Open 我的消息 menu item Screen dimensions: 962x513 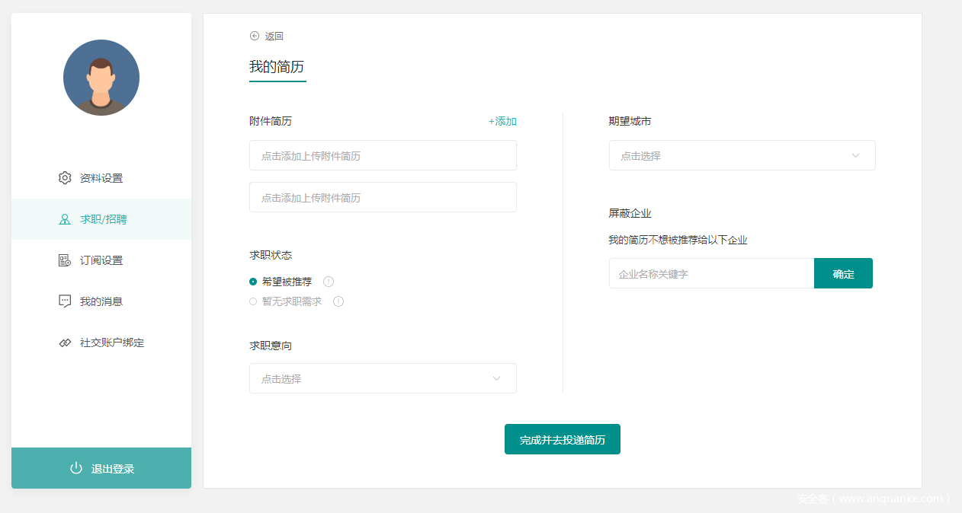point(101,301)
